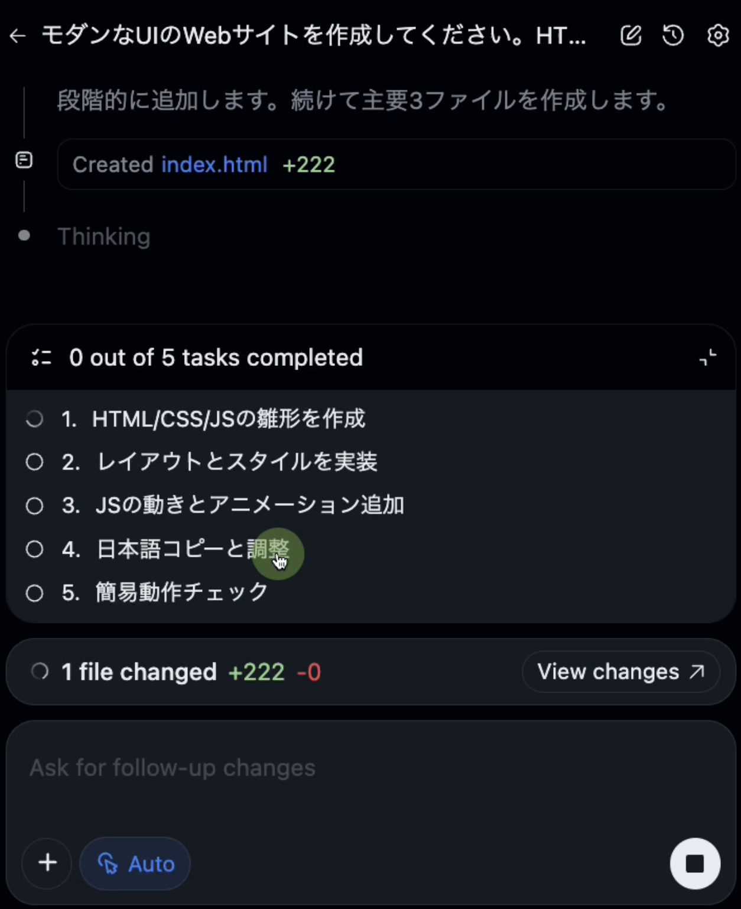
Task: Open attachments with the plus icon
Action: coord(46,863)
